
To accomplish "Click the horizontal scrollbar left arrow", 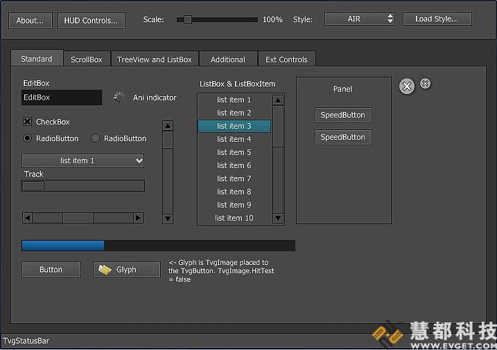I will pos(28,218).
